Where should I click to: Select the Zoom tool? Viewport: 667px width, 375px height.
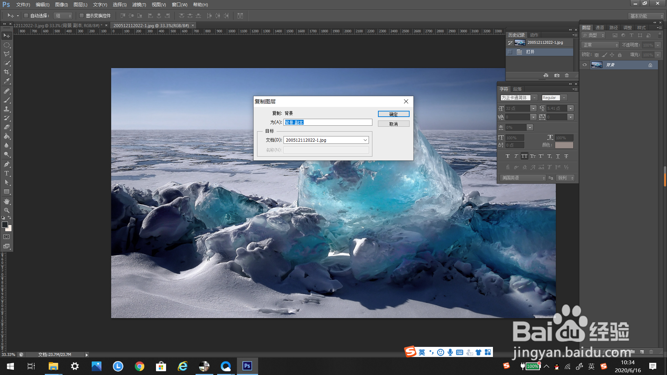[7, 210]
